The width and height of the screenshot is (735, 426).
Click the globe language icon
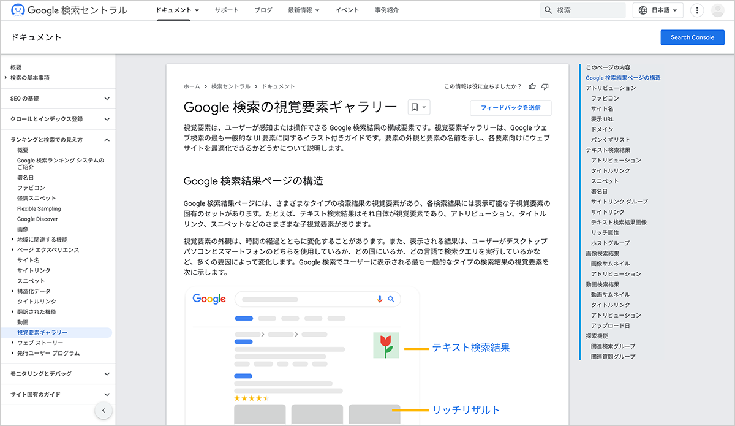[x=643, y=10]
